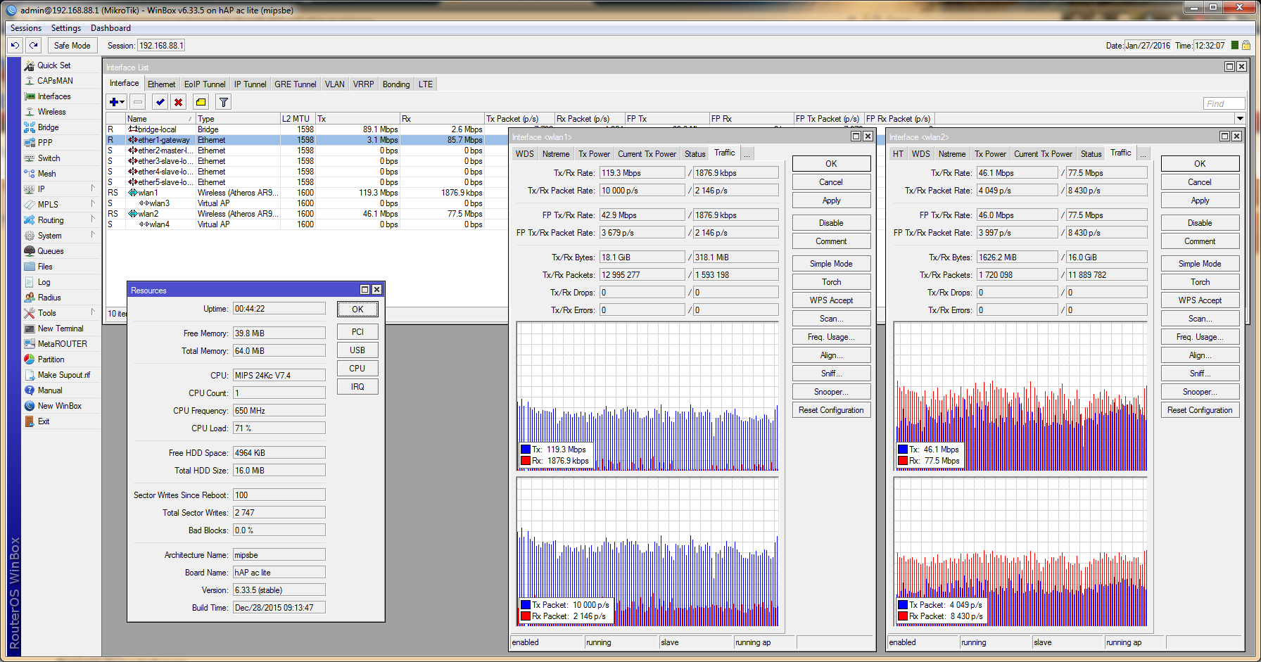Open the blue plus Add interface dropdown
Viewport: 1261px width, 662px height.
(x=117, y=102)
